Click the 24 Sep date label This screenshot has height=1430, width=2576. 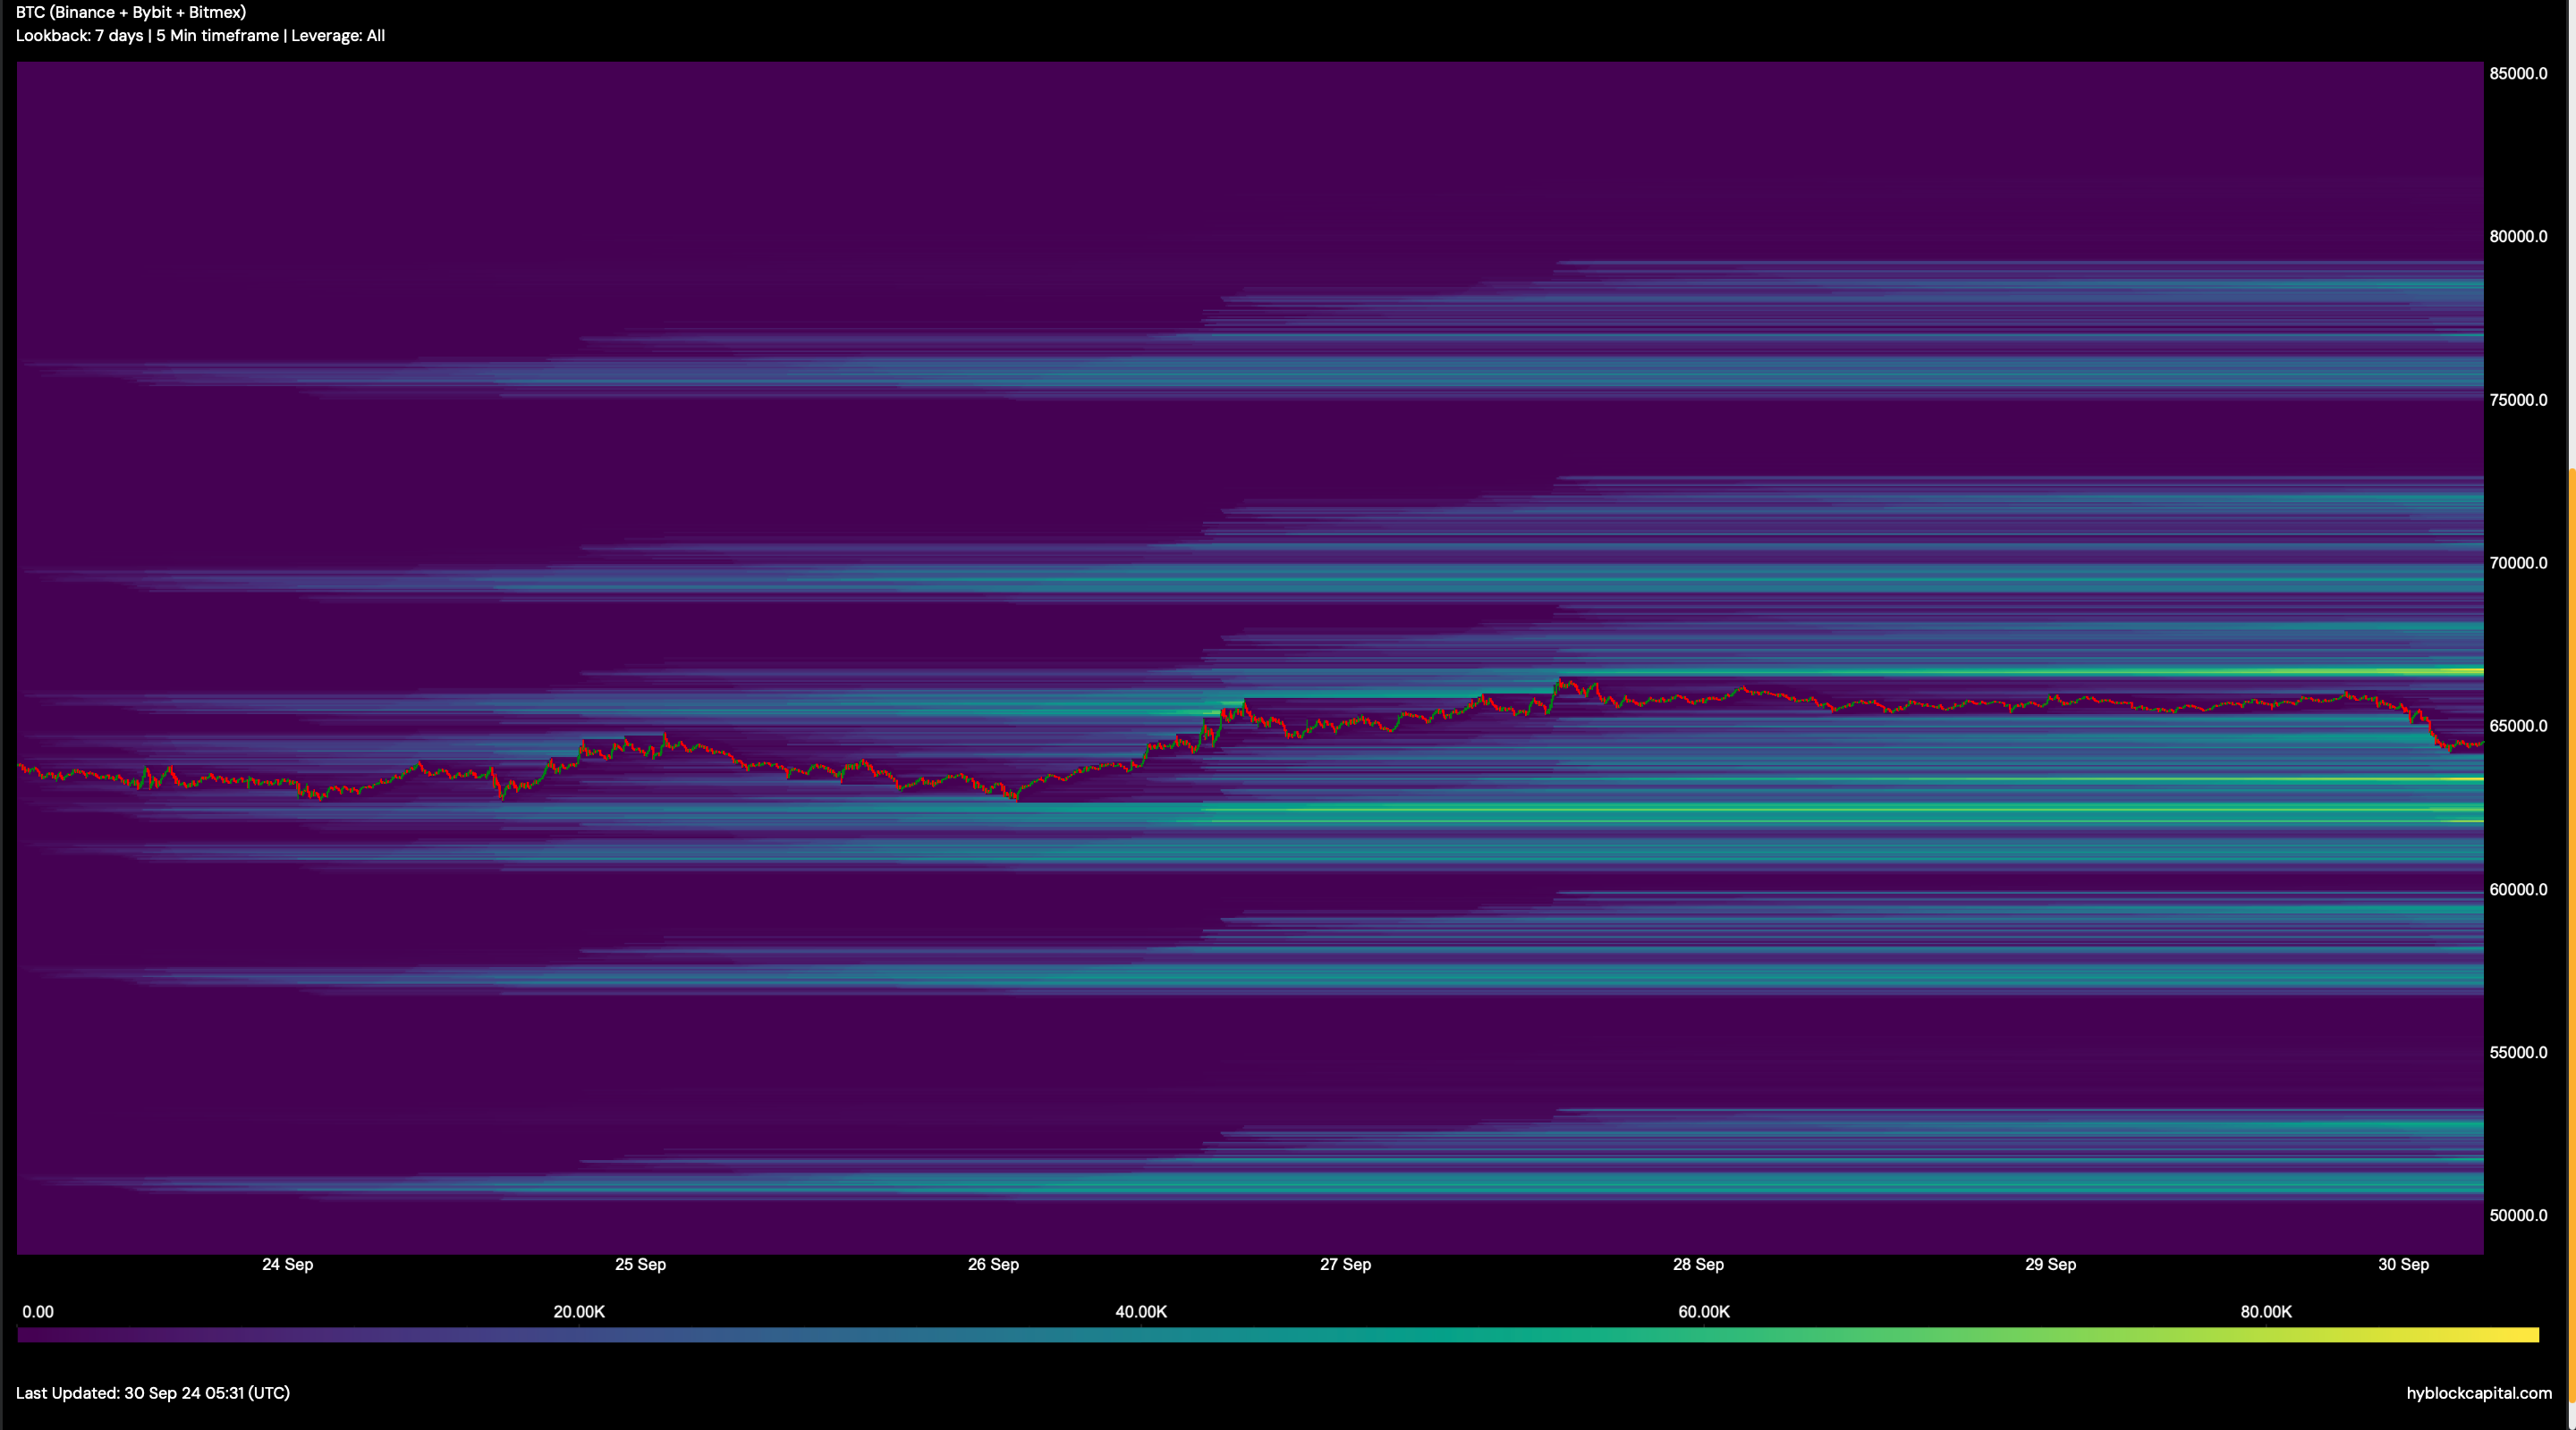287,1264
